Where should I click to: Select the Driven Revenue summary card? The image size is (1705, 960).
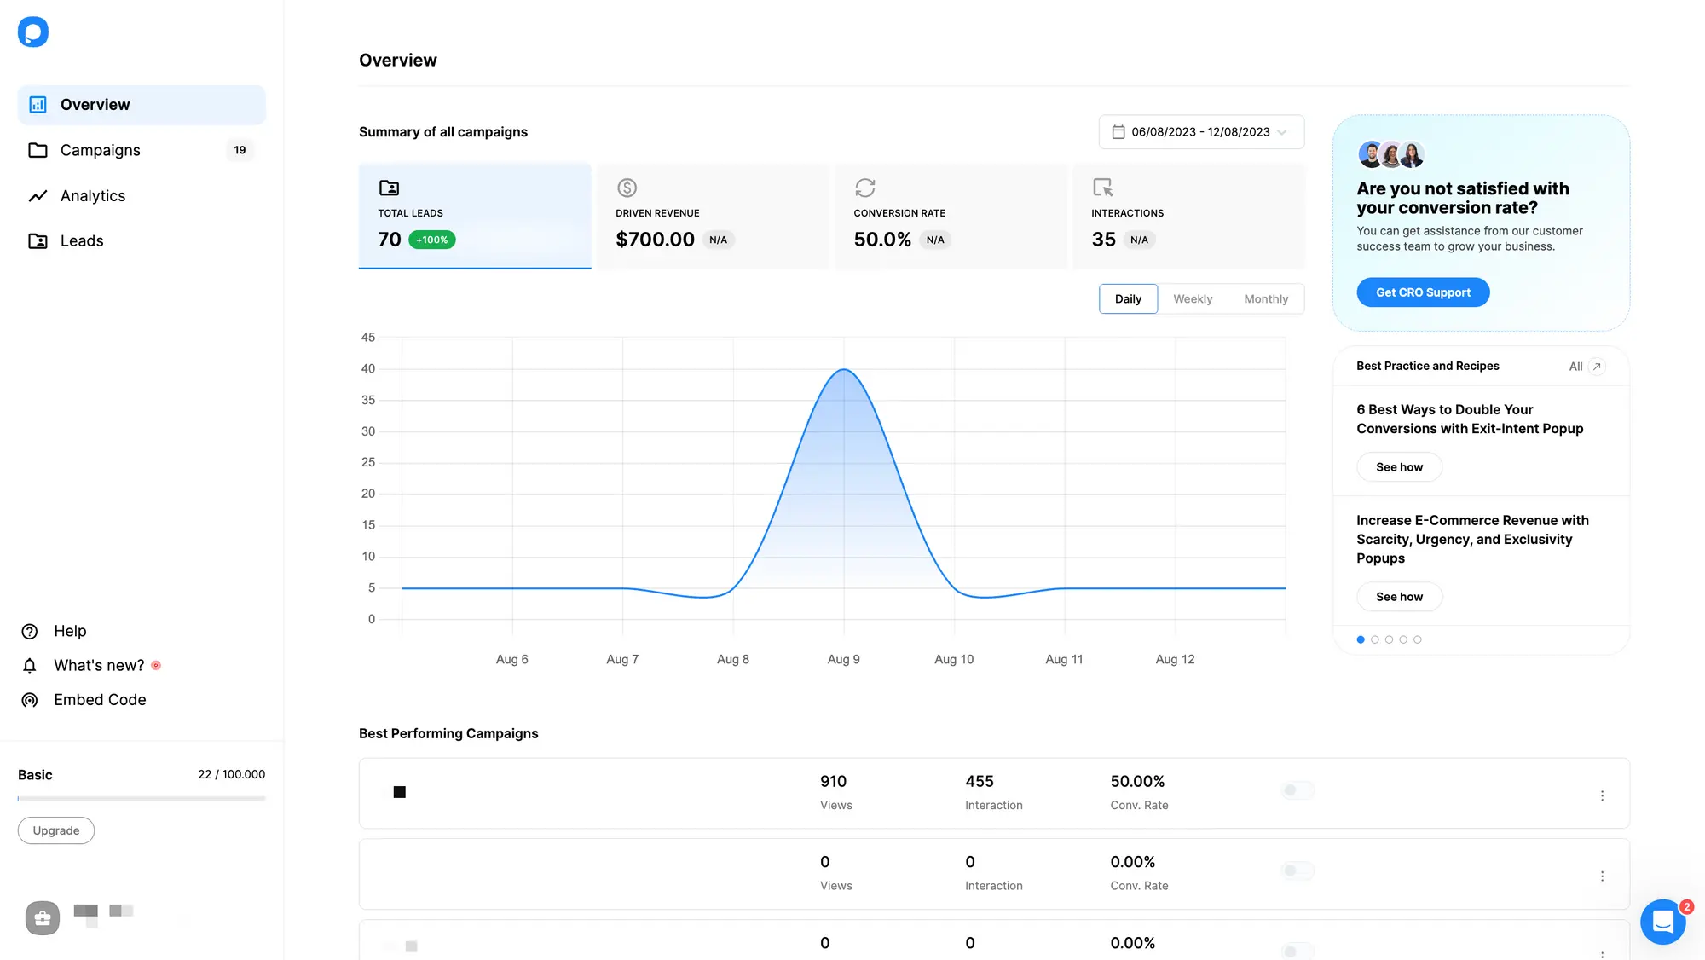point(713,217)
